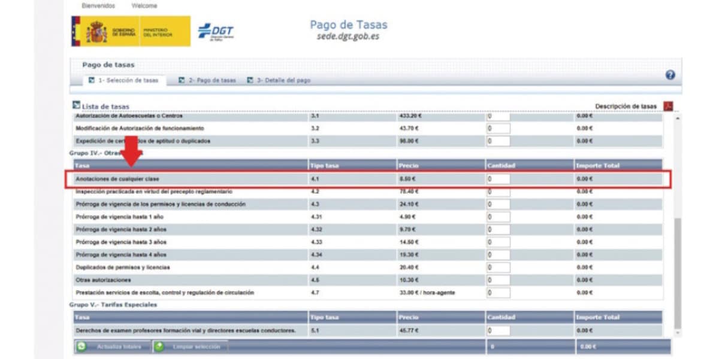This screenshot has height=359, width=719.
Task: Click the green Actualiza totales icon
Action: [x=81, y=346]
